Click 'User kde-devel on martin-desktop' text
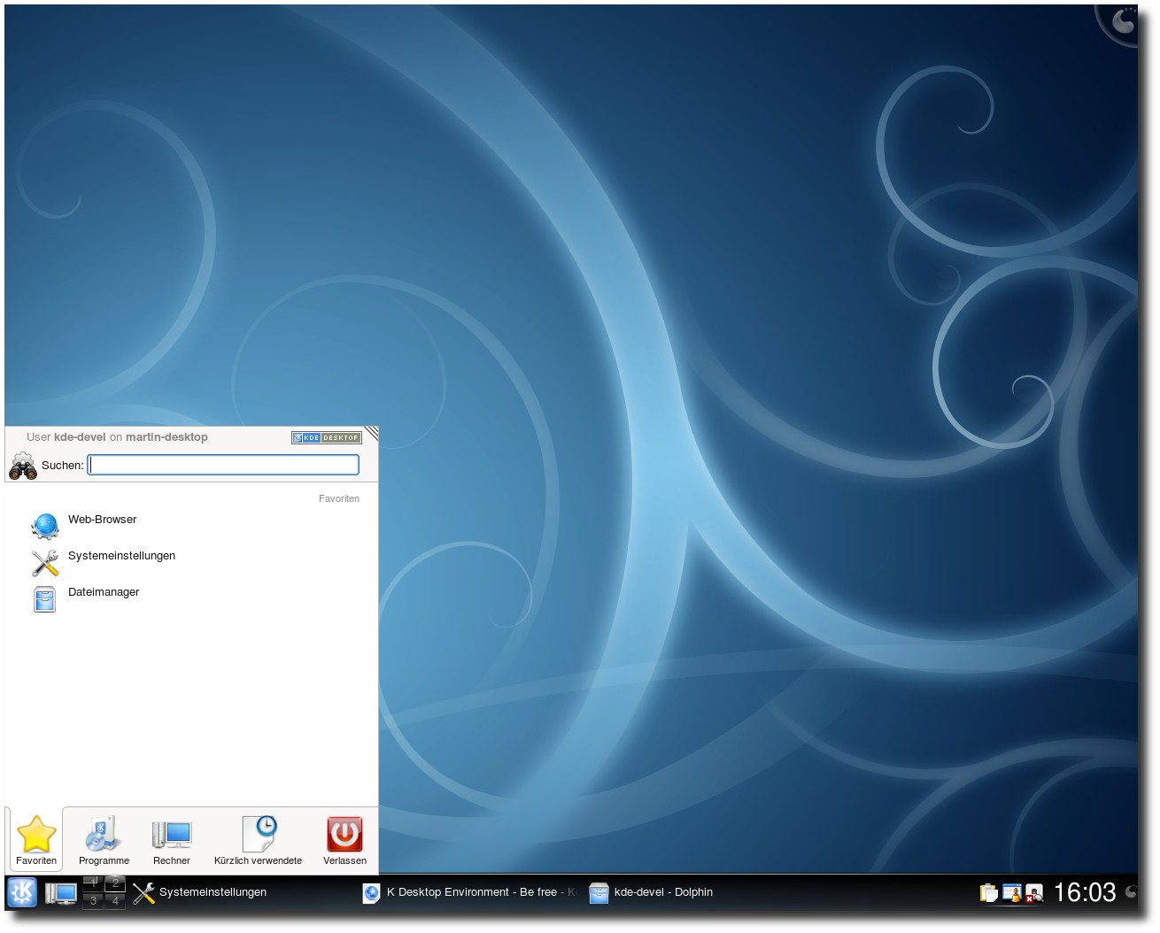Viewport: 1160px width, 933px height. [x=117, y=437]
